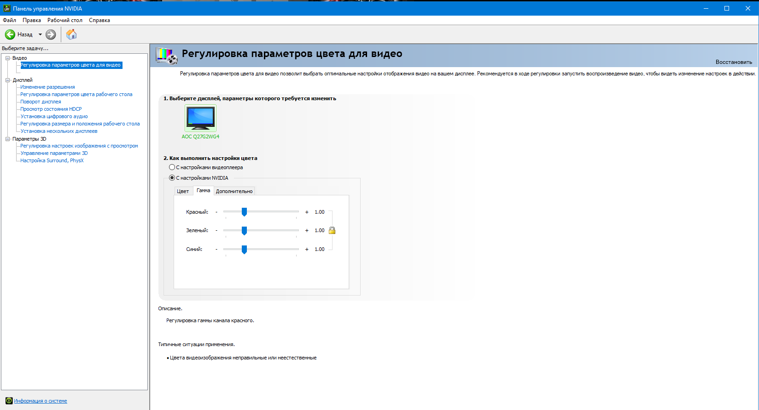Click minus for Красный gamma
This screenshot has height=410, width=759.
pyautogui.click(x=216, y=212)
